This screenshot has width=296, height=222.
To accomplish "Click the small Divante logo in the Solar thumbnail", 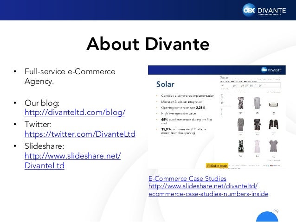I will tap(271, 70).
